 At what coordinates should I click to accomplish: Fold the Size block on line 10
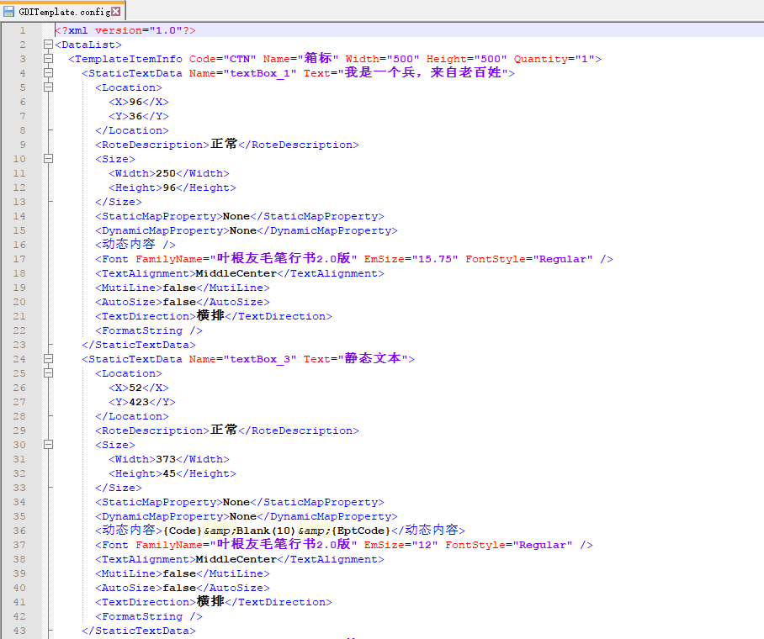point(48,159)
